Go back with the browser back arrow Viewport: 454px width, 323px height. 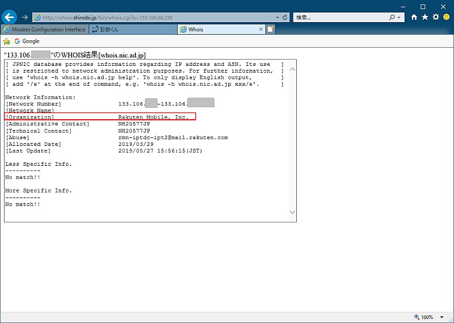(x=9, y=18)
